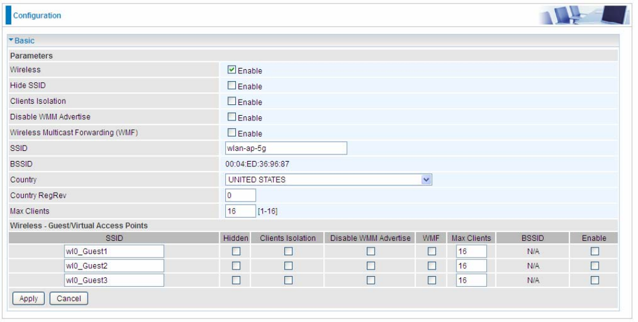This screenshot has width=638, height=322.
Task: Click the main Max Clients field
Action: (x=241, y=211)
